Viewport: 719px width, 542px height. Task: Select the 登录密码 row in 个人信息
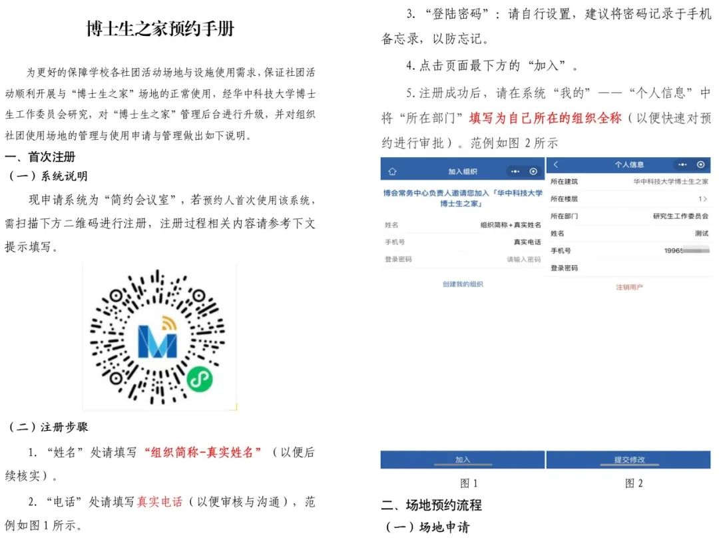point(628,268)
